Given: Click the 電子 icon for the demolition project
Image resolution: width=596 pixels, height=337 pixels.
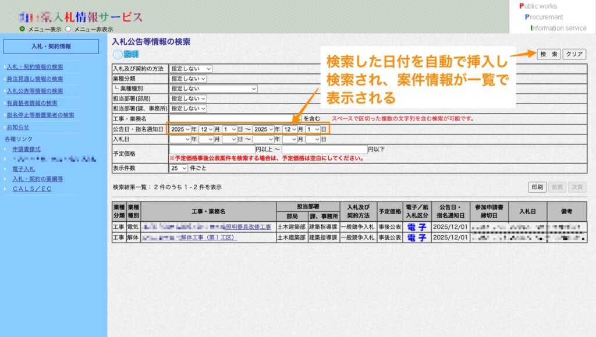Looking at the screenshot, I should click(416, 237).
